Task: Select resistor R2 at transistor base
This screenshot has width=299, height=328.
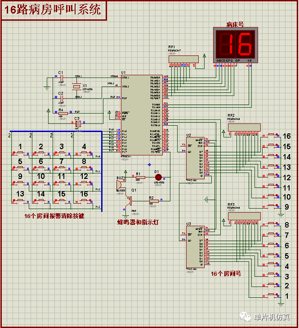Action: [x=154, y=201]
